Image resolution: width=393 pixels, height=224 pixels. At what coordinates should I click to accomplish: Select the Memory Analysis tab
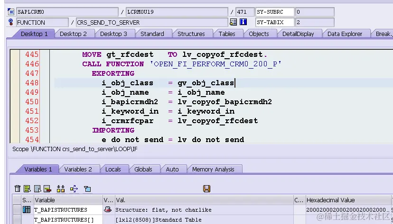pos(213,169)
